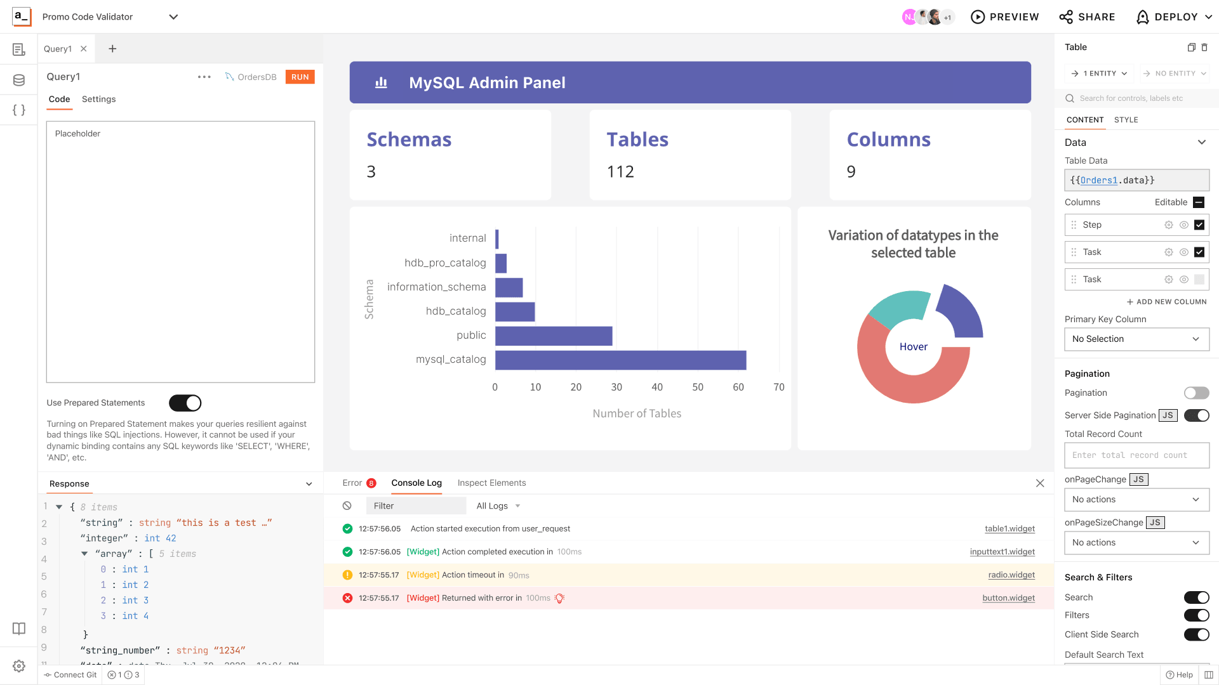Click the Total Record Count input field
Viewport: 1219px width, 685px height.
point(1136,455)
